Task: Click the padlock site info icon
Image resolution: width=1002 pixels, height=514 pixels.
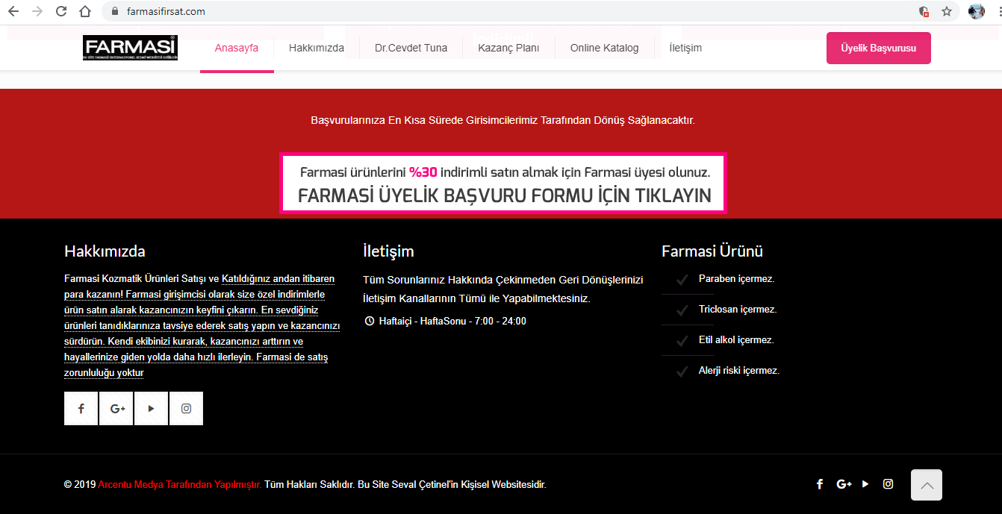Action: point(114,11)
